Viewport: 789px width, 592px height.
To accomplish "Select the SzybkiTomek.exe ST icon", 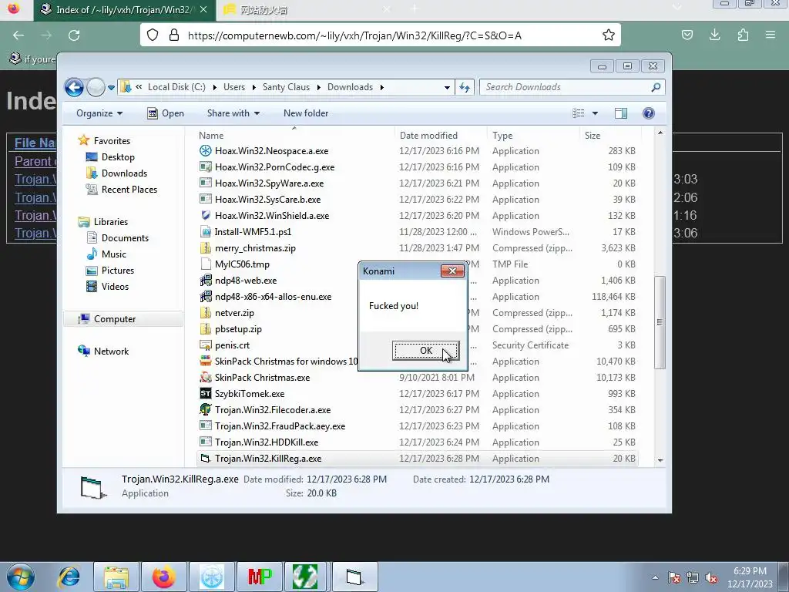I will coord(205,394).
